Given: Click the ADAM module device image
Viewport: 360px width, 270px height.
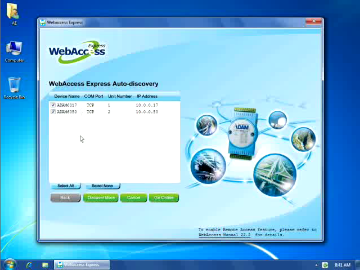Looking at the screenshot, I should coord(242,134).
